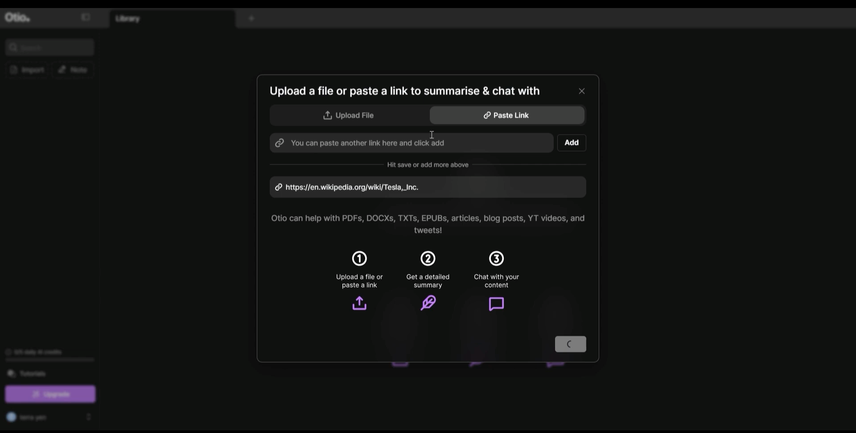The image size is (856, 433).
Task: Click the purple Upgrade button
Action: pyautogui.click(x=50, y=395)
